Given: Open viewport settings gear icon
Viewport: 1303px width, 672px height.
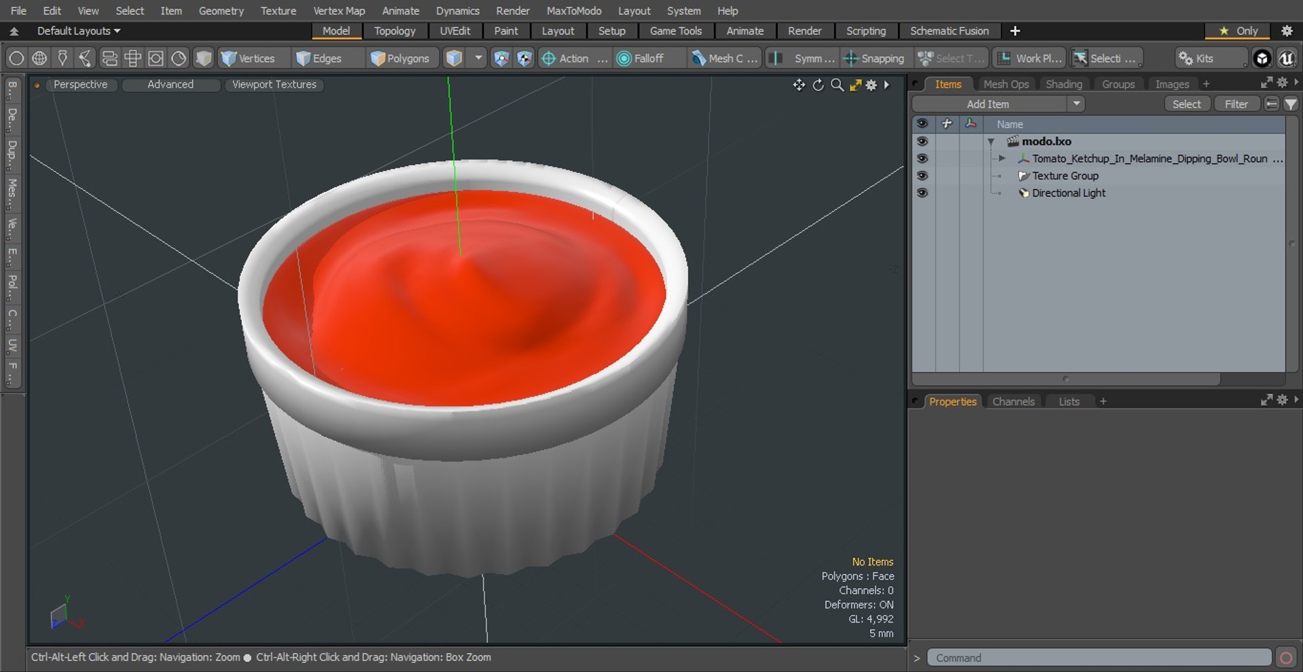Looking at the screenshot, I should coord(871,85).
